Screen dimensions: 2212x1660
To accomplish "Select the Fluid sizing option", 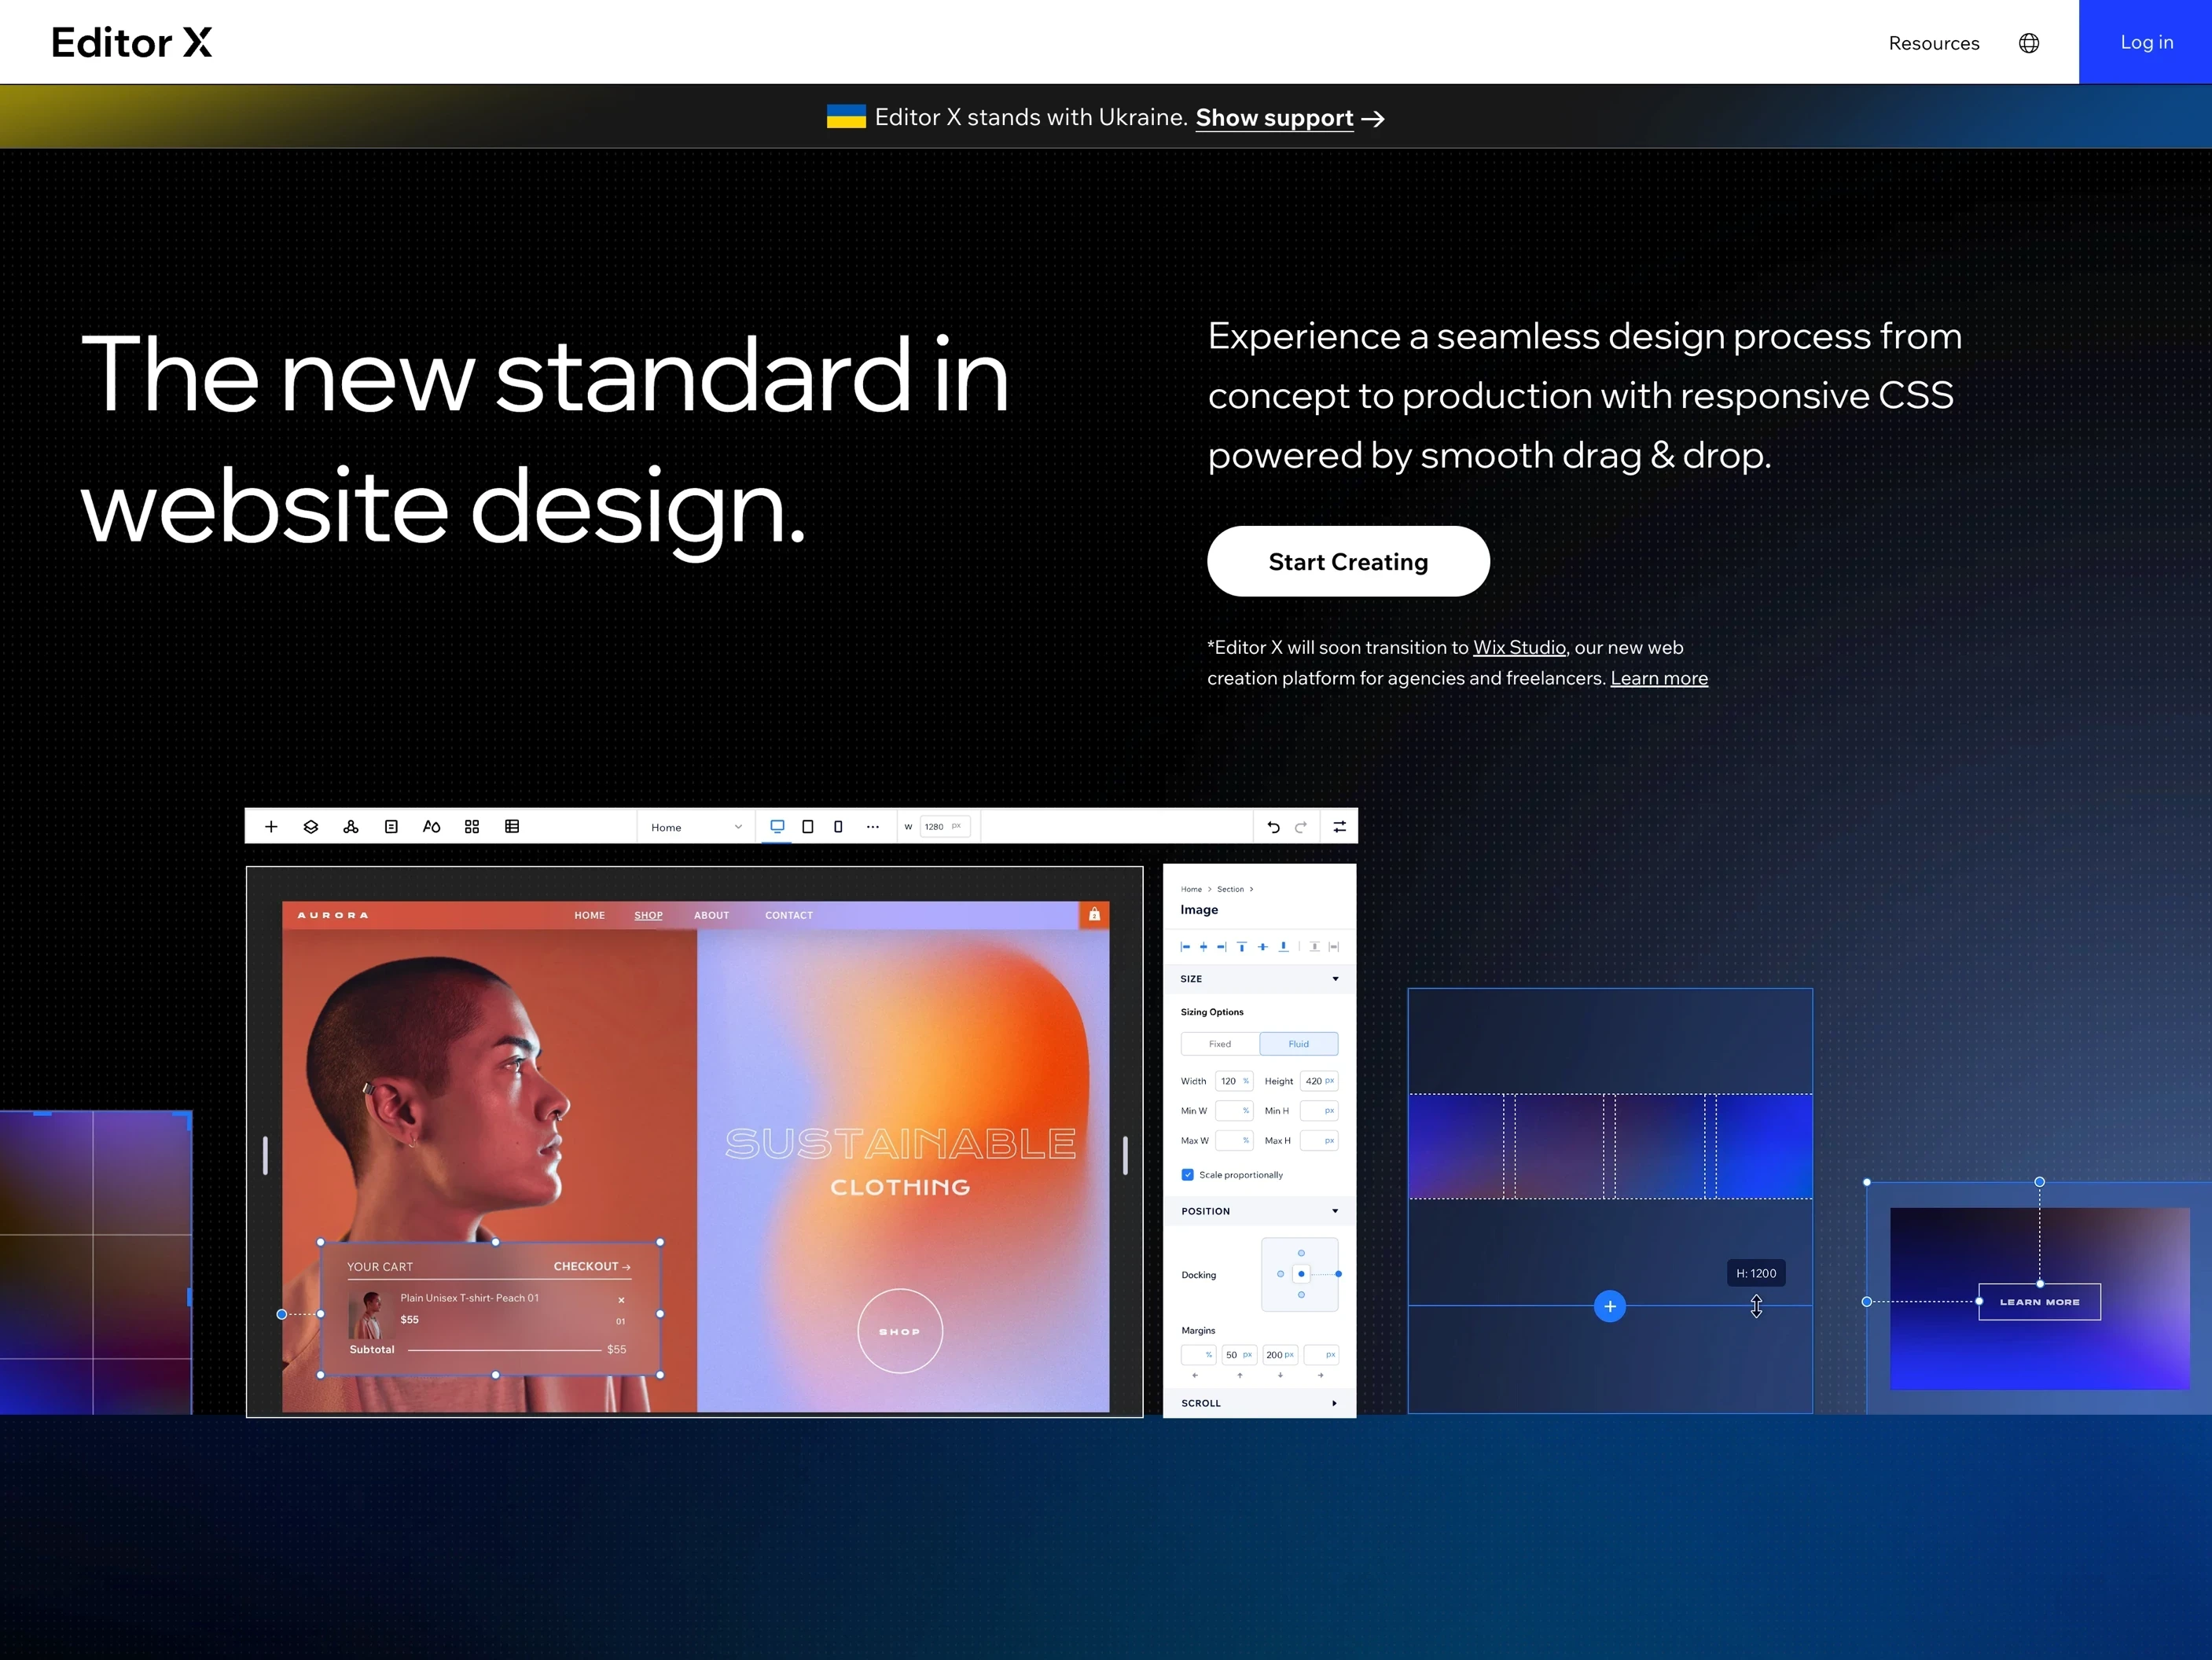I will pyautogui.click(x=1298, y=1044).
